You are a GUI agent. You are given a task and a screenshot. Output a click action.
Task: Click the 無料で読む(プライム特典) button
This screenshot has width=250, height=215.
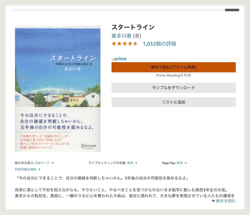tap(173, 67)
